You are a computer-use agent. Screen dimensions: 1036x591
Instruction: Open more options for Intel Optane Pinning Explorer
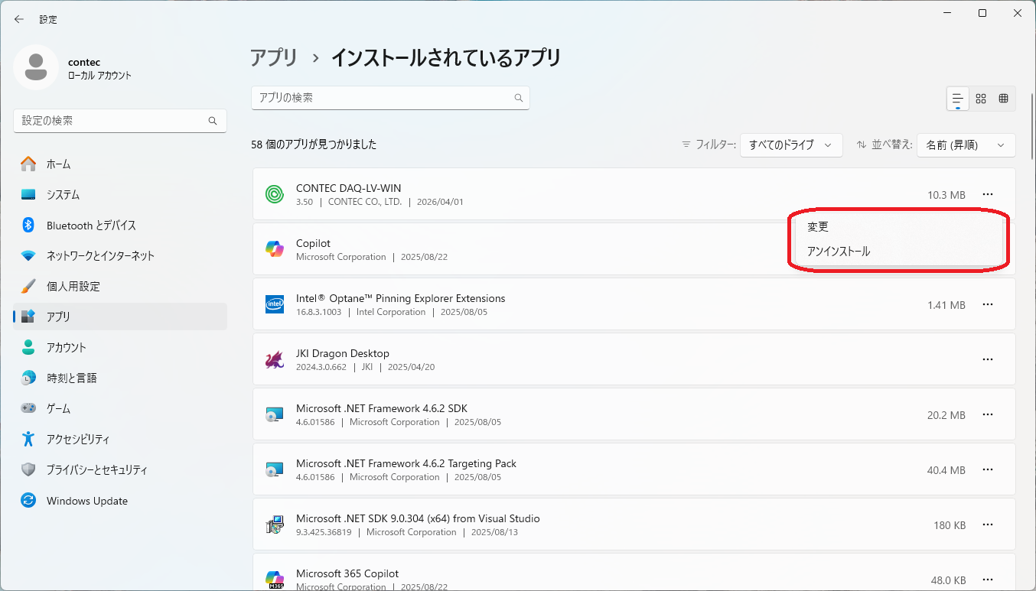click(988, 304)
